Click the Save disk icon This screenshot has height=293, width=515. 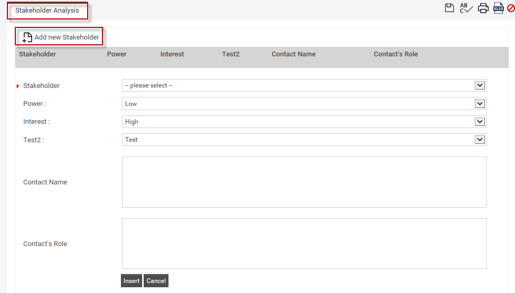[450, 8]
